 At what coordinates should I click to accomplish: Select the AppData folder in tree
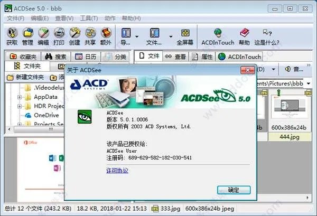(42, 97)
